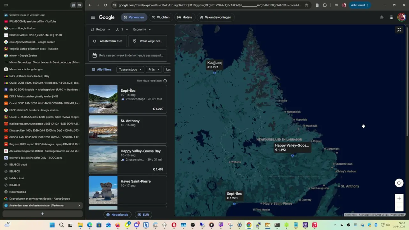This screenshot has height=230, width=409.
Task: Show hidden system tray icons
Action: 335,225
